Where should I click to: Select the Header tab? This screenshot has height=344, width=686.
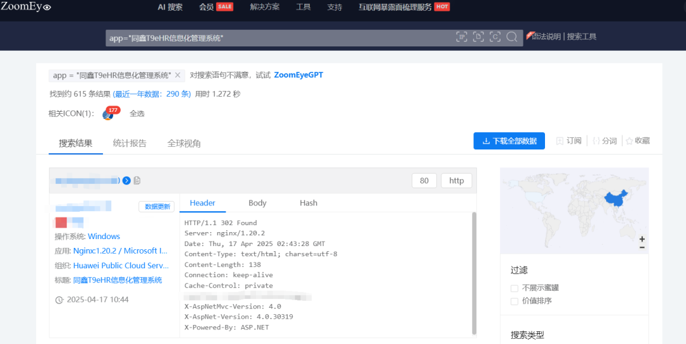pos(203,203)
